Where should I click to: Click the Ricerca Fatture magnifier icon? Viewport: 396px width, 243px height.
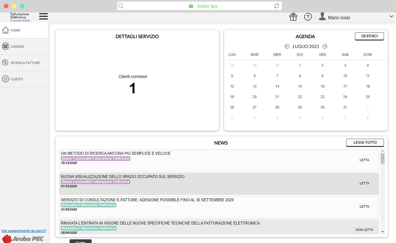[5, 63]
